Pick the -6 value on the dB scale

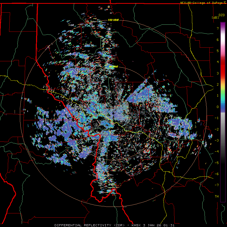[217, 174]
